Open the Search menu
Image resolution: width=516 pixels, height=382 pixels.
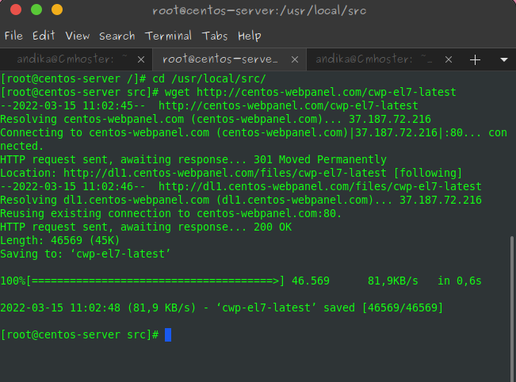(117, 36)
